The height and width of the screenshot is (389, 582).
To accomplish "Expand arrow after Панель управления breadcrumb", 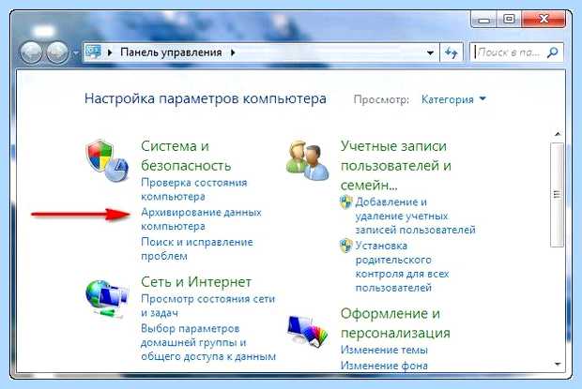I will [233, 52].
